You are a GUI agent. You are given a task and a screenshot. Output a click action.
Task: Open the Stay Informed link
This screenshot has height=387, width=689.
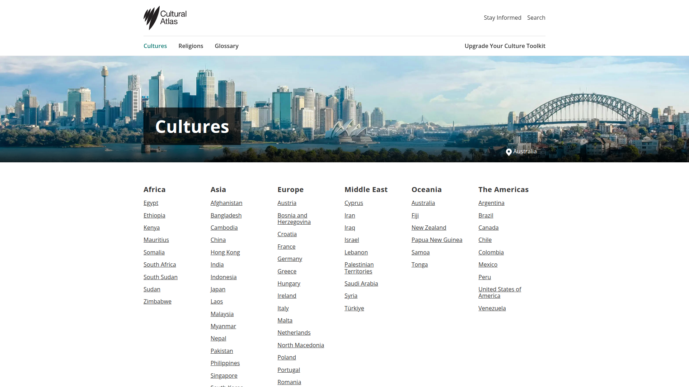tap(502, 18)
